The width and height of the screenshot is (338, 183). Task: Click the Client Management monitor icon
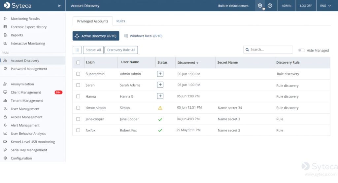tap(5, 92)
